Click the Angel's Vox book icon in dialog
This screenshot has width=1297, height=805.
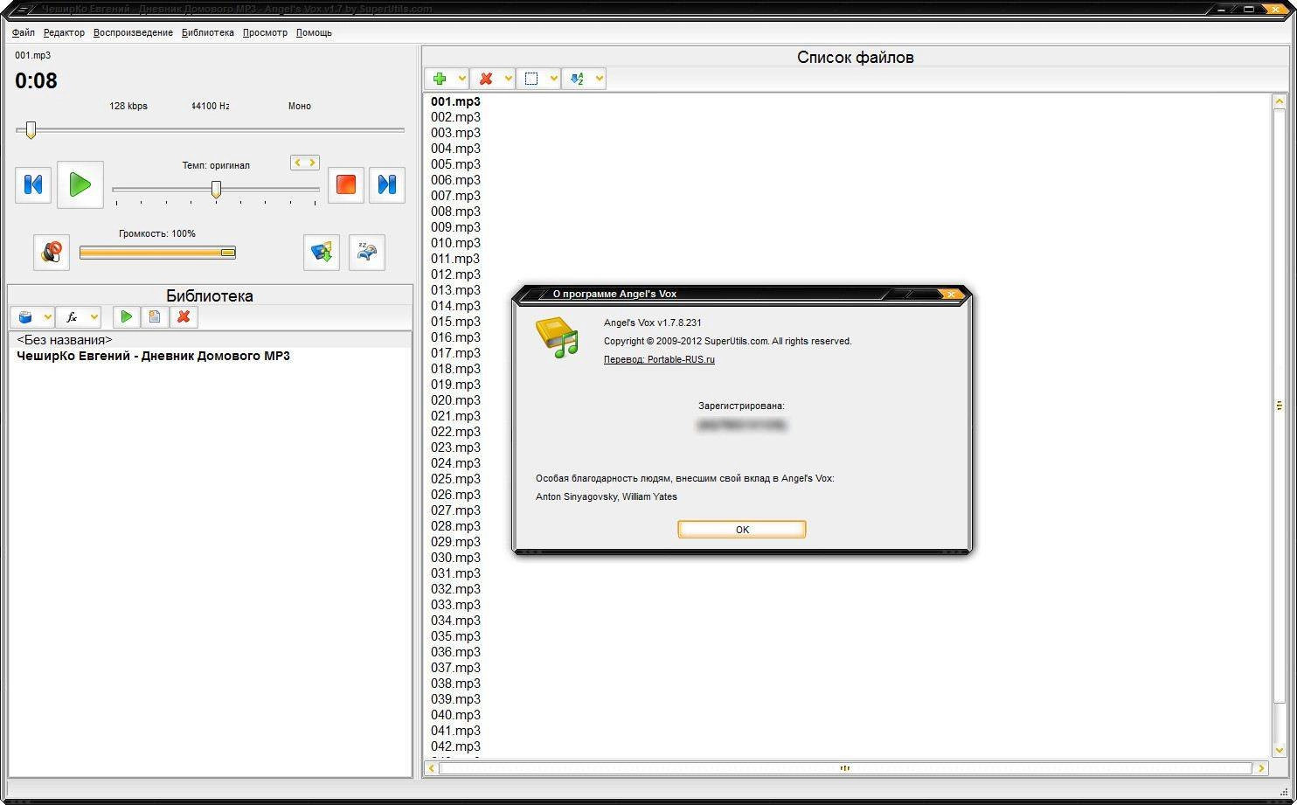click(x=558, y=337)
